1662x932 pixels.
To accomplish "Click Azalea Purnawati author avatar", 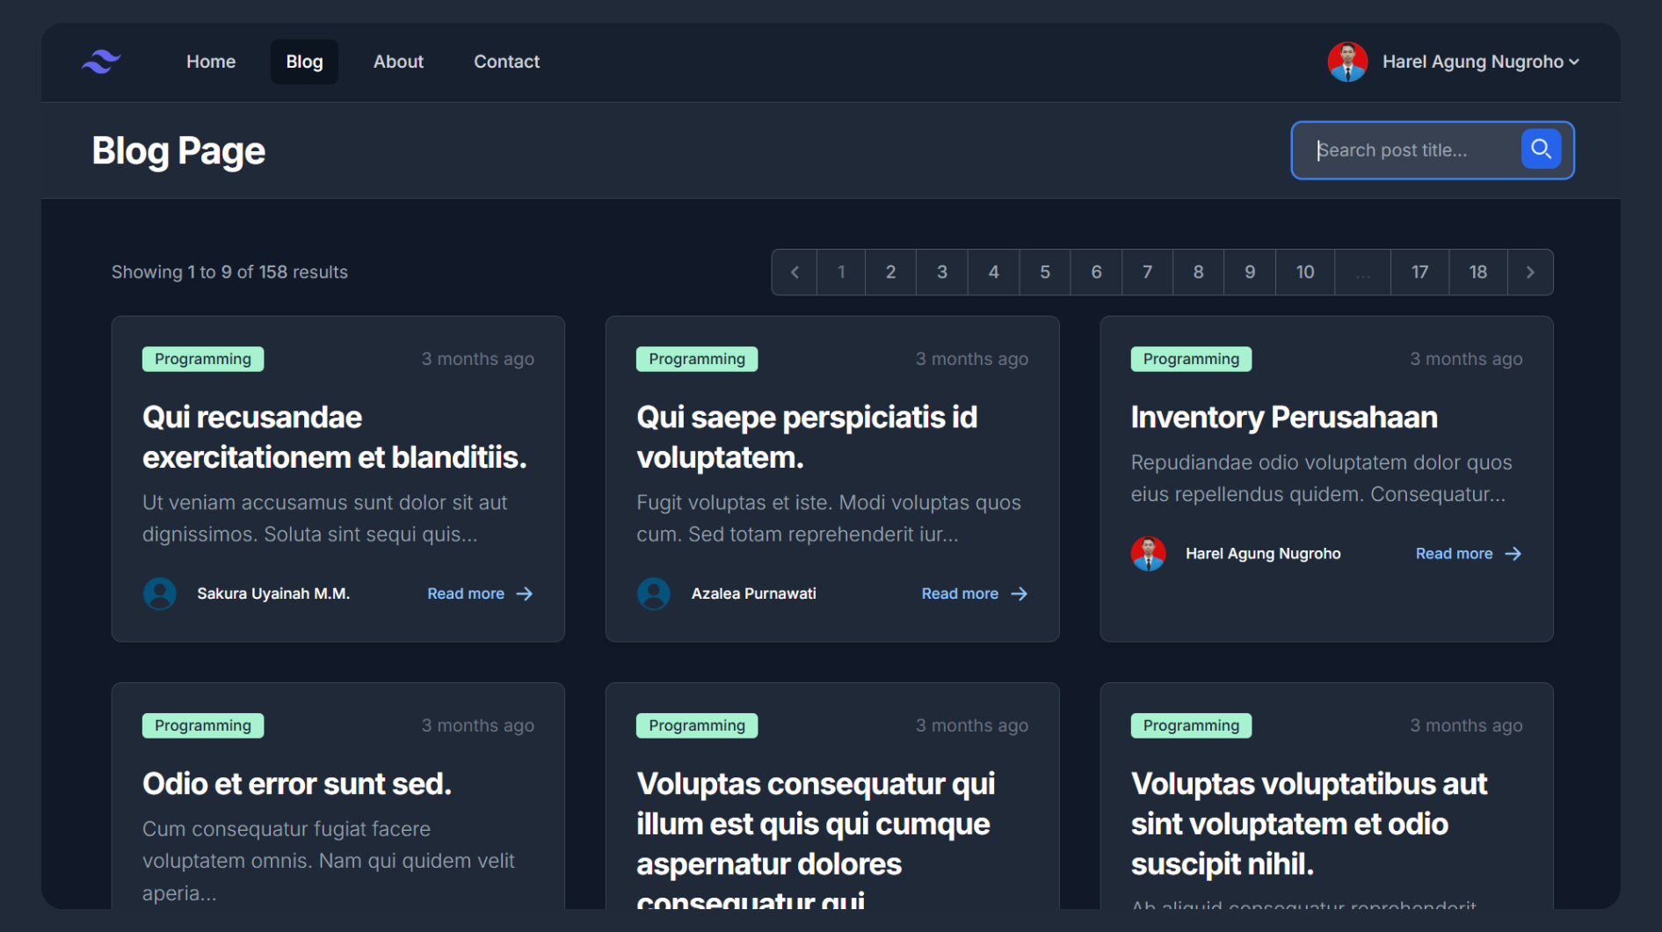I will pyautogui.click(x=654, y=593).
